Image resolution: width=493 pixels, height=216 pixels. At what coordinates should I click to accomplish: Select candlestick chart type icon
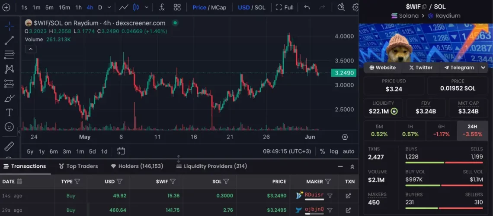click(136, 7)
